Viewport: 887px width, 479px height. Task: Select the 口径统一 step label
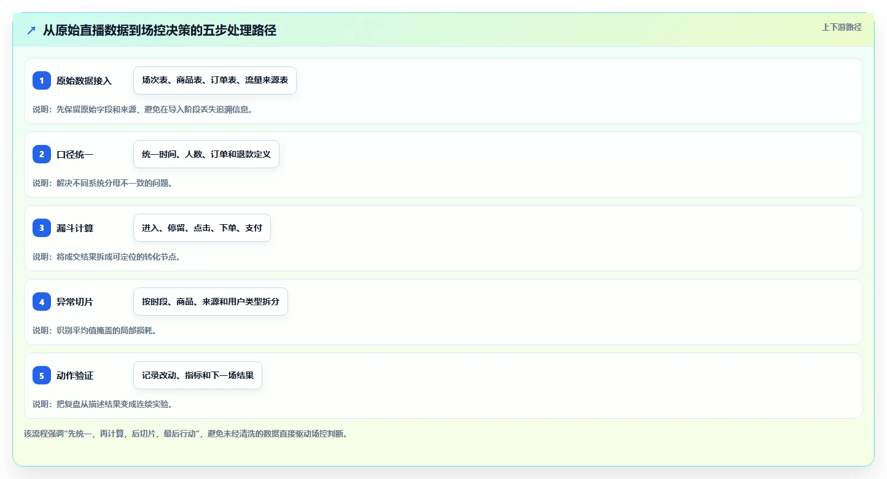pyautogui.click(x=75, y=154)
